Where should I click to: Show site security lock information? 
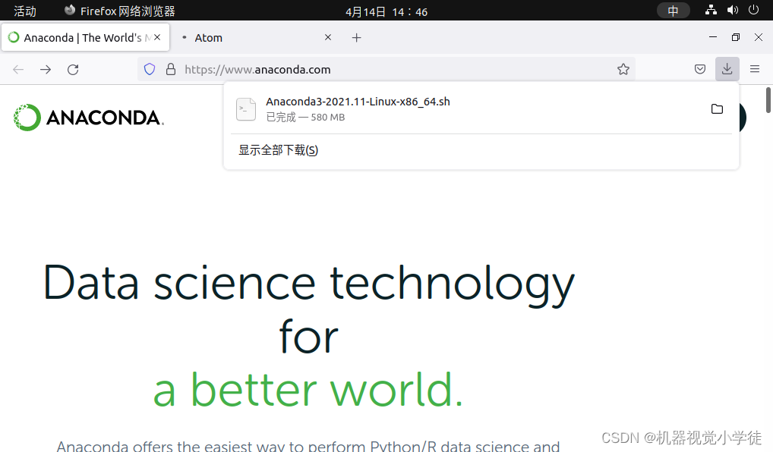coord(171,70)
